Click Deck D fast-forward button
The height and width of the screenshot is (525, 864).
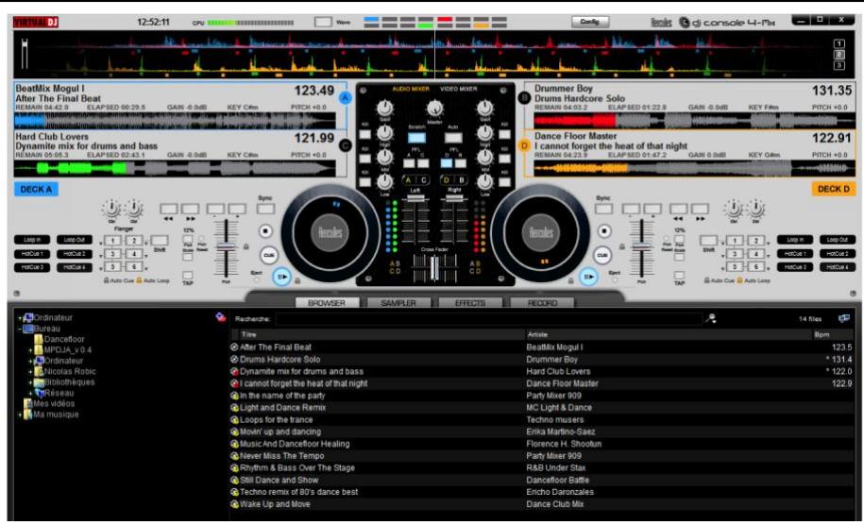(x=700, y=209)
